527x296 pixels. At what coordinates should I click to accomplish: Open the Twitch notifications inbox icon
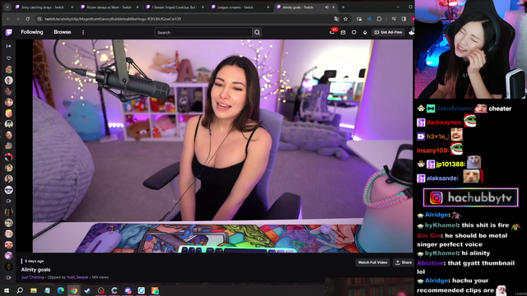click(332, 32)
